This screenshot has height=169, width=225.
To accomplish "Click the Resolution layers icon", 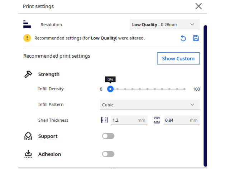I will [27, 24].
